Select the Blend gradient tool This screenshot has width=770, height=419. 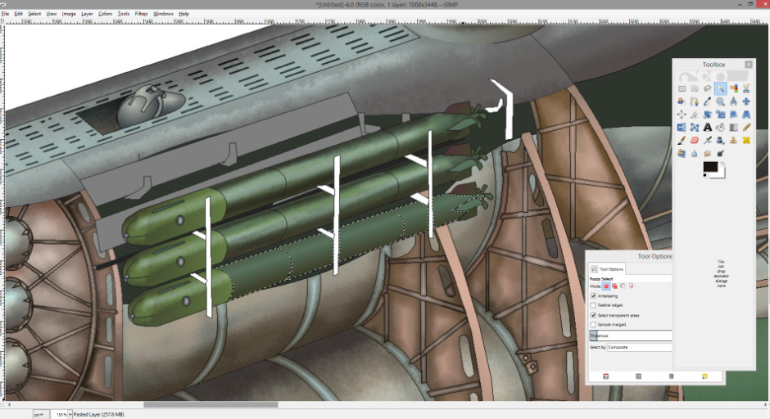coord(733,127)
